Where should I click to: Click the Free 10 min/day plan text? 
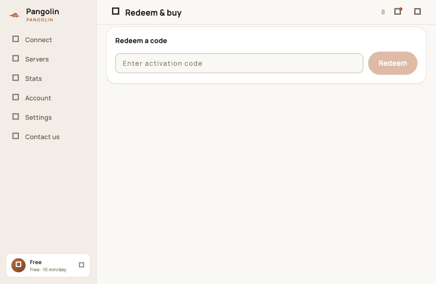click(48, 270)
